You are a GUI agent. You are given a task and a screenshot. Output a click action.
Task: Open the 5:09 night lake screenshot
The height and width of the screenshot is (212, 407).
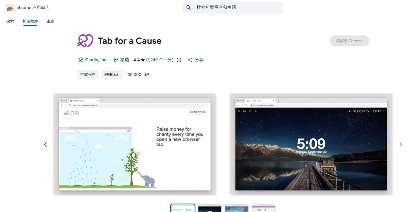[311, 144]
